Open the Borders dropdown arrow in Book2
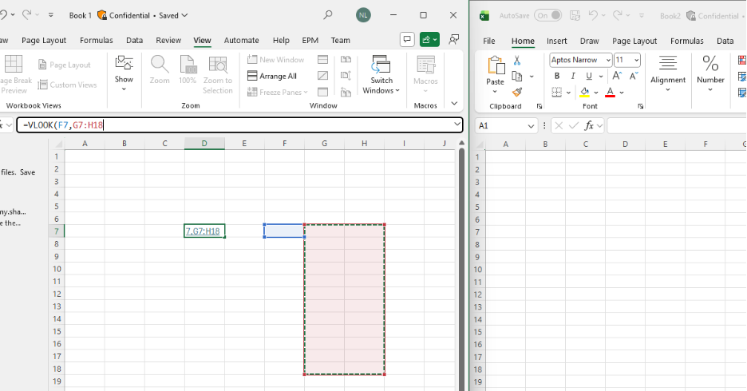 (568, 93)
